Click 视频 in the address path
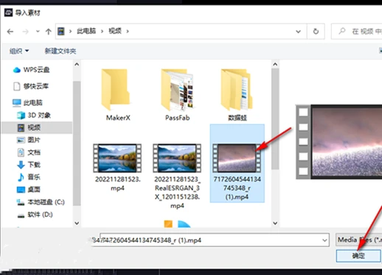The height and width of the screenshot is (275, 382). 115,31
